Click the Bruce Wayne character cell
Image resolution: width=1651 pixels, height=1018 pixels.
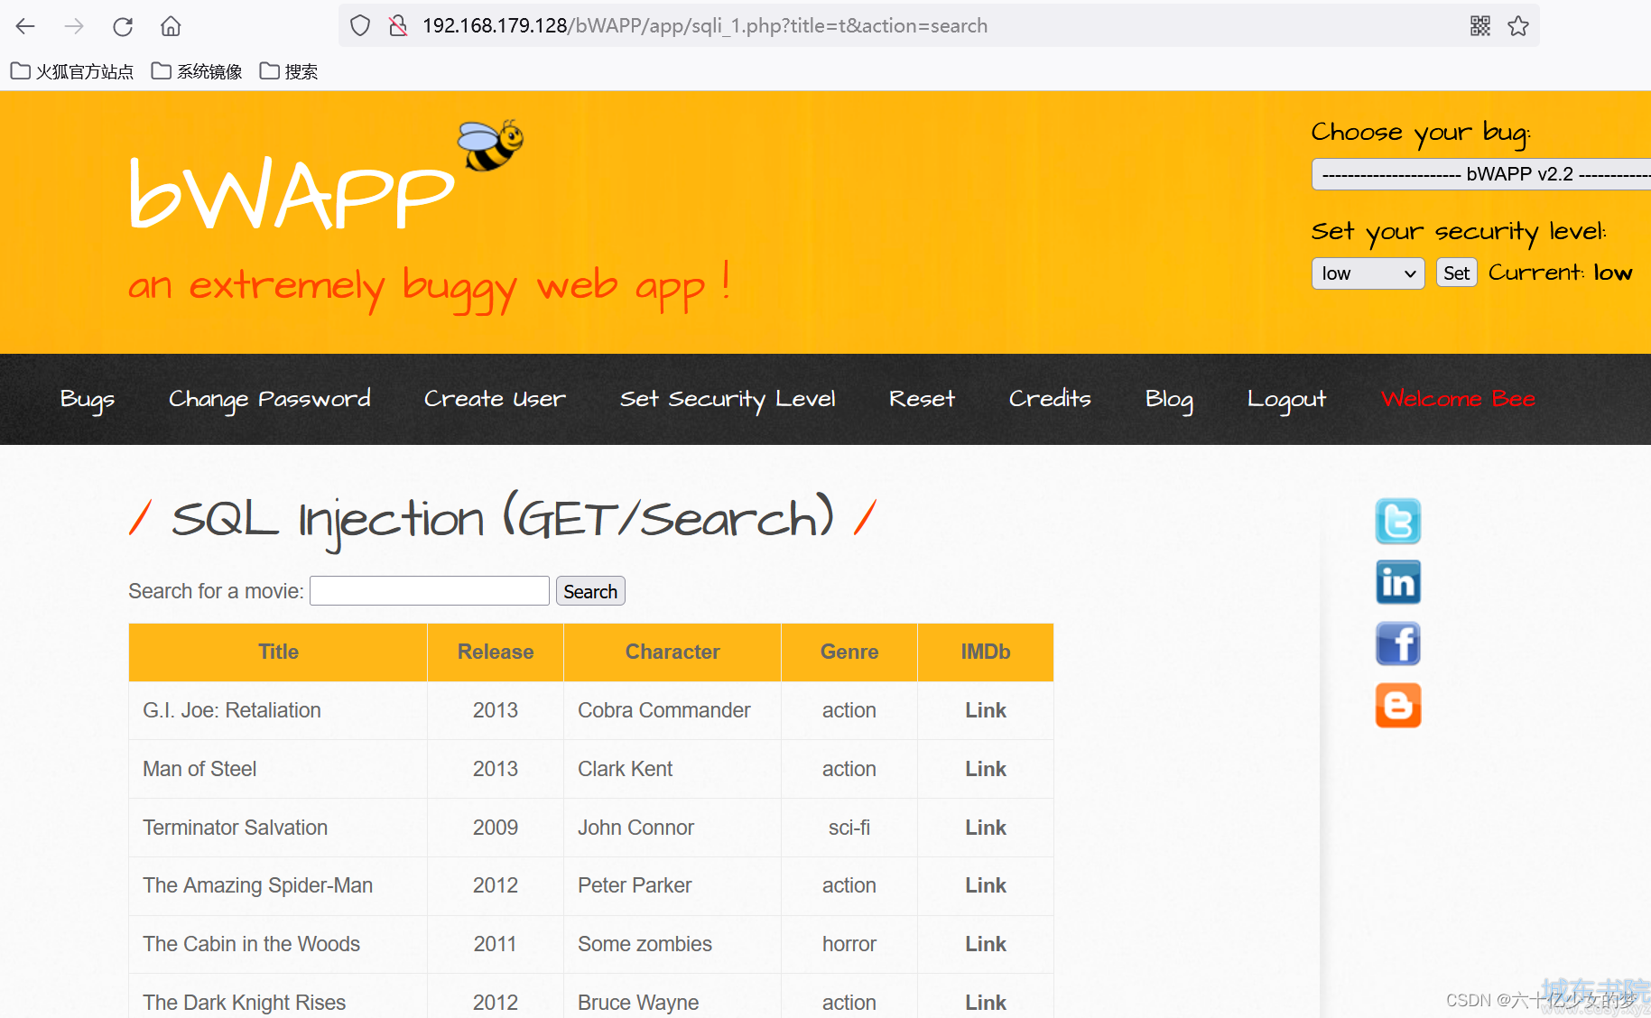tap(672, 996)
